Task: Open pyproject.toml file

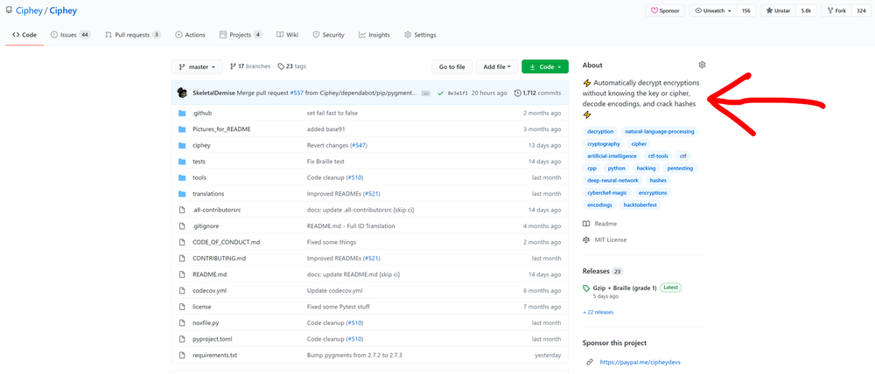Action: tap(211, 339)
